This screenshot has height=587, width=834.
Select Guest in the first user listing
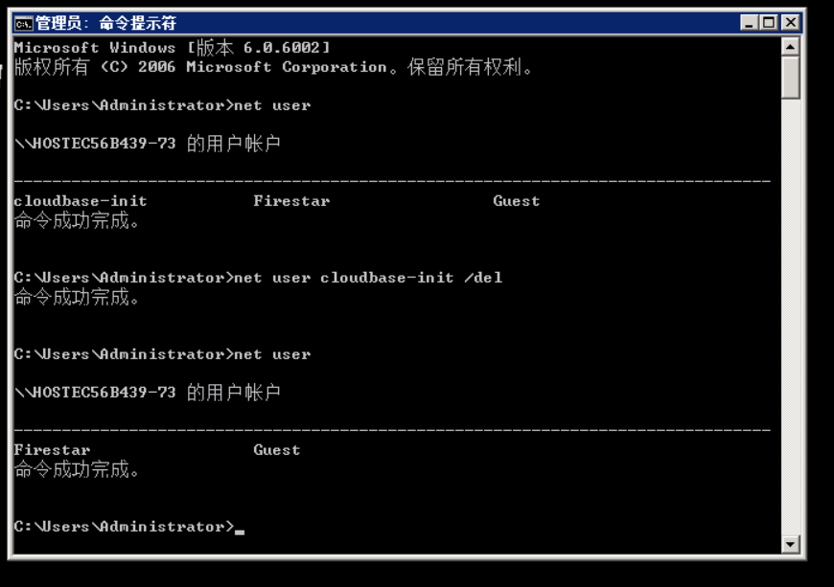pyautogui.click(x=516, y=201)
